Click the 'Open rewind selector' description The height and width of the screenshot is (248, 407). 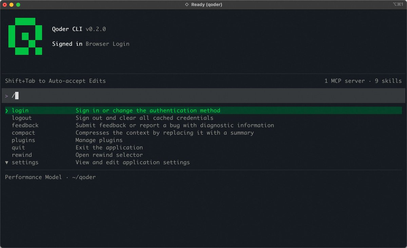point(109,155)
